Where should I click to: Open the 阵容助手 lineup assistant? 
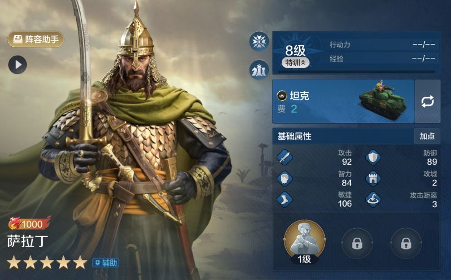36,39
